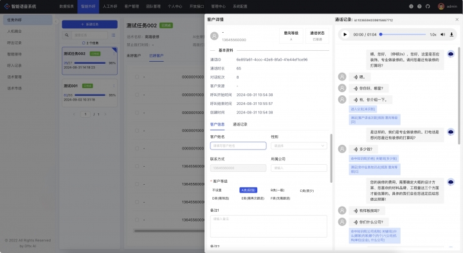Image resolution: width=463 pixels, height=253 pixels.
Task: Close the call record panel
Action: tap(457, 19)
